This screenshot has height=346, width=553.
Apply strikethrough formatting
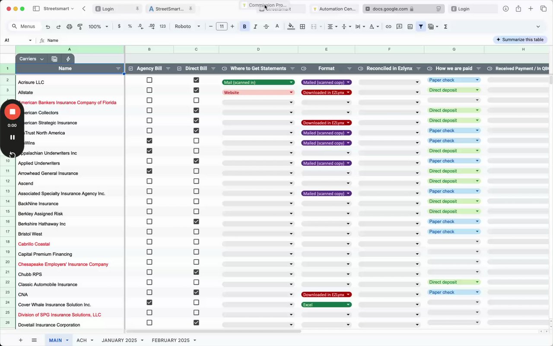266,27
